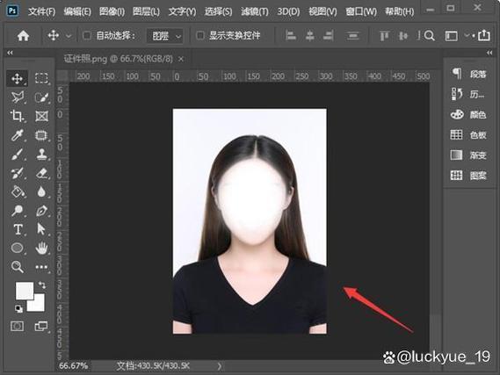Open the 窗口(W) menu

click(x=361, y=11)
